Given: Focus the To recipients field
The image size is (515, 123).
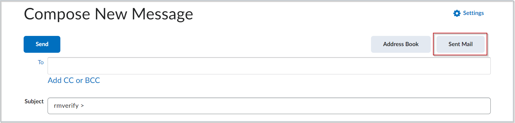Looking at the screenshot, I should click(x=269, y=66).
